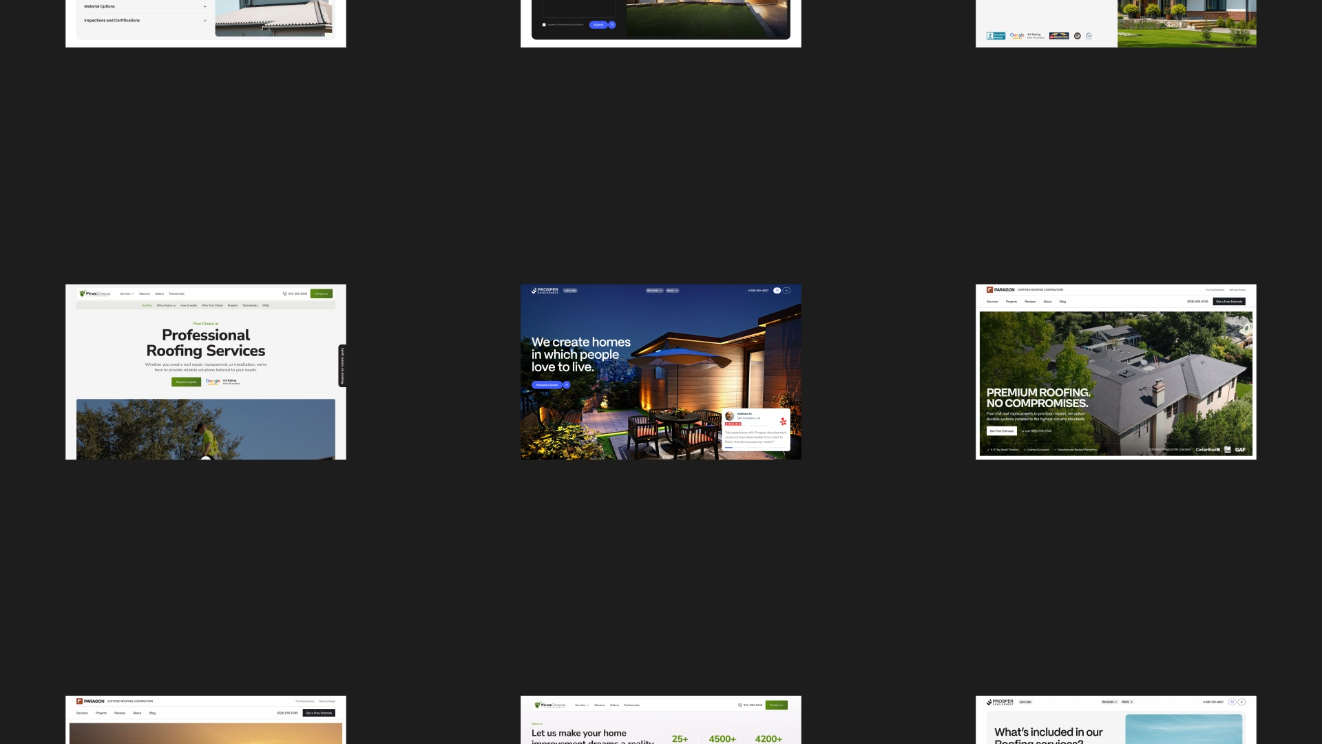Open Services dropdown on Professional Roofing Services page
Image resolution: width=1322 pixels, height=744 pixels.
(x=127, y=293)
